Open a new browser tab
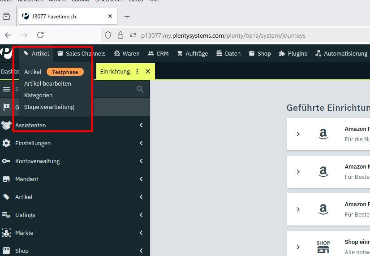 (x=127, y=17)
